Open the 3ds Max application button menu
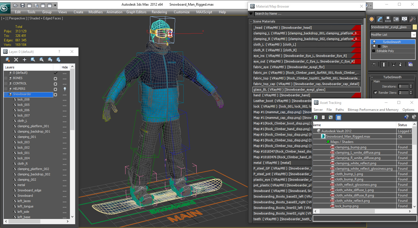This screenshot has width=418, height=228. [5, 8]
